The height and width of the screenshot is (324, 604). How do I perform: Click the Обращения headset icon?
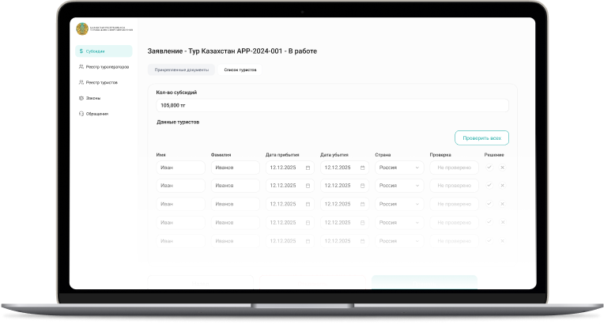81,114
